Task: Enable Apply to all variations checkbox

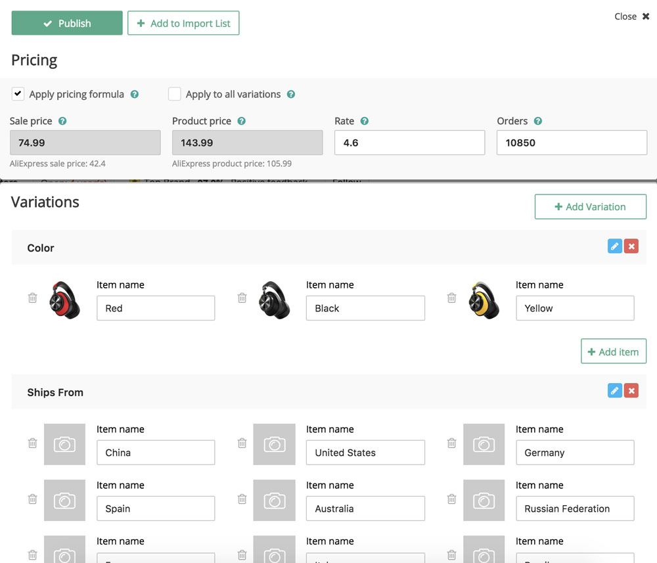Action: click(174, 94)
